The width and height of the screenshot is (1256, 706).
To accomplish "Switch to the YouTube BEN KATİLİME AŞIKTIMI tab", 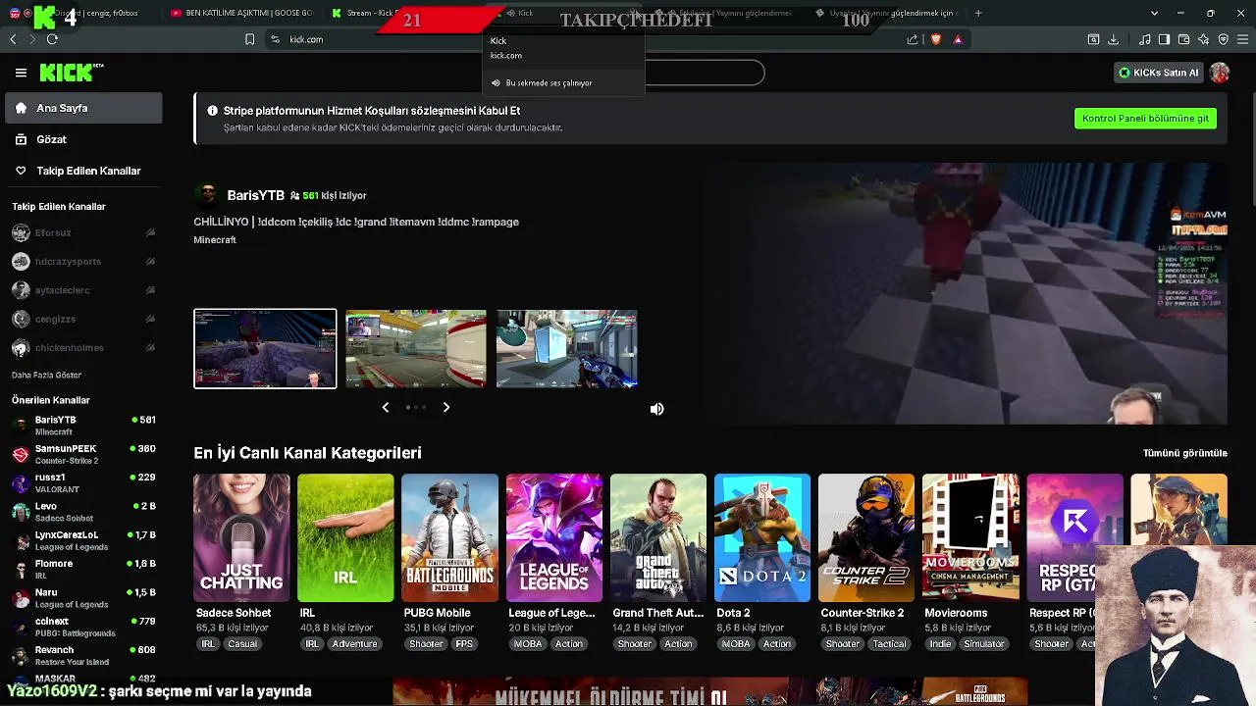I will (x=241, y=13).
